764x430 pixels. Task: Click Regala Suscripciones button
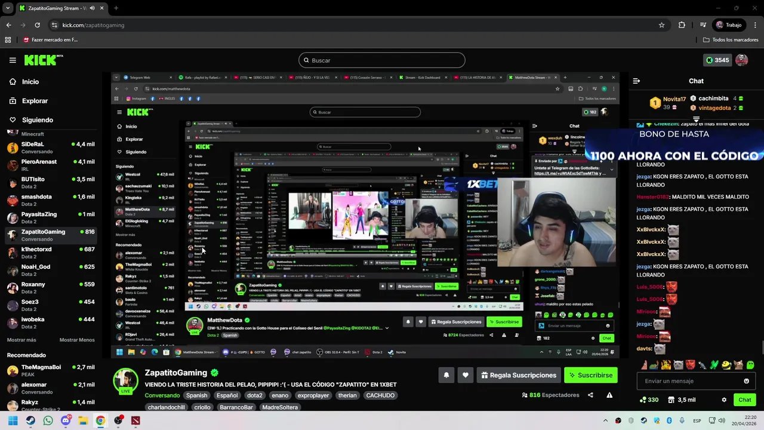point(519,375)
